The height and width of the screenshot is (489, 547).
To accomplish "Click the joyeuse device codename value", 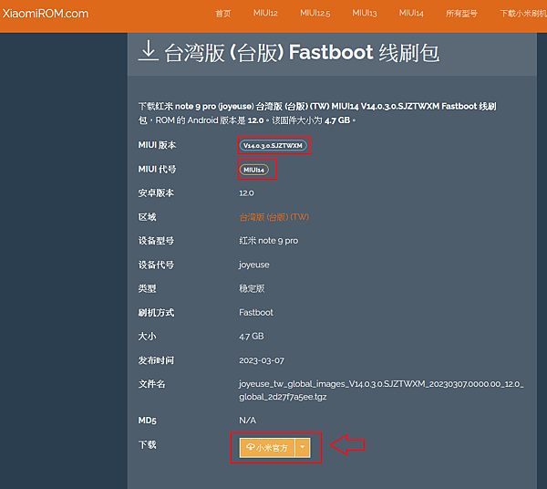I will [x=254, y=265].
